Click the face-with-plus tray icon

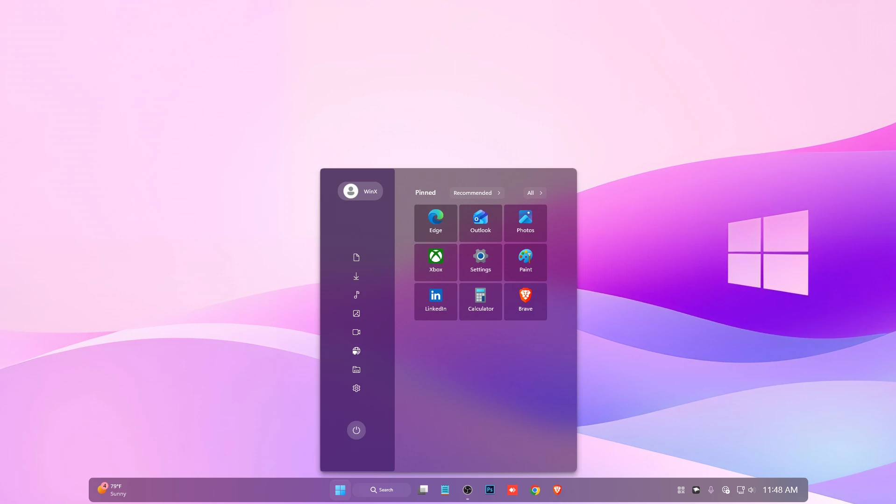tap(726, 490)
